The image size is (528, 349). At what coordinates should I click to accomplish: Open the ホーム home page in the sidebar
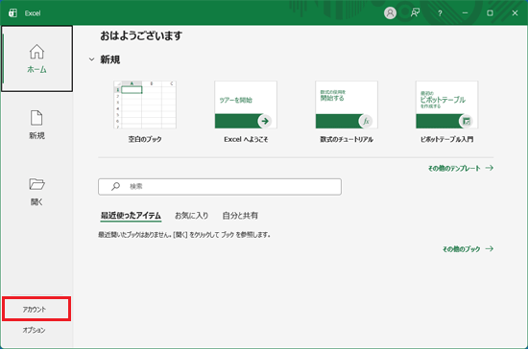coord(36,58)
